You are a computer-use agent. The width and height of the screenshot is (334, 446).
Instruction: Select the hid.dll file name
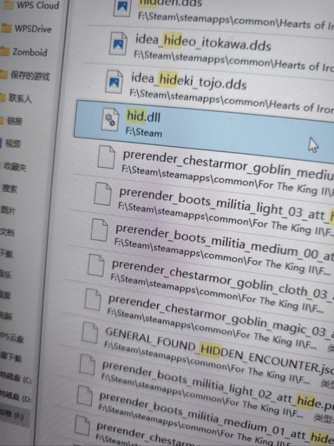tap(144, 116)
